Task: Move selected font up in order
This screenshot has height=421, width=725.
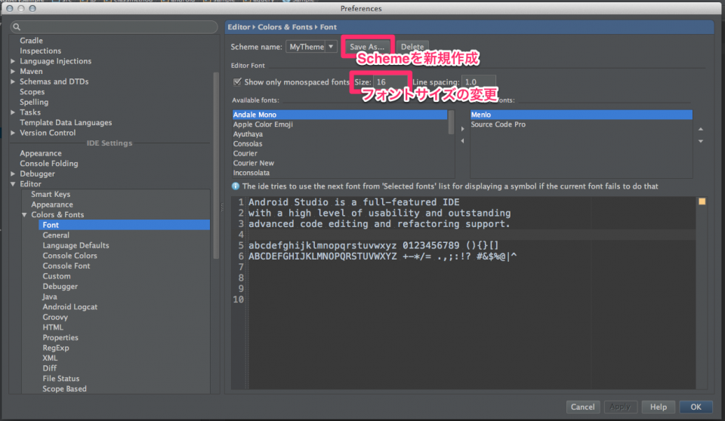Action: click(701, 130)
